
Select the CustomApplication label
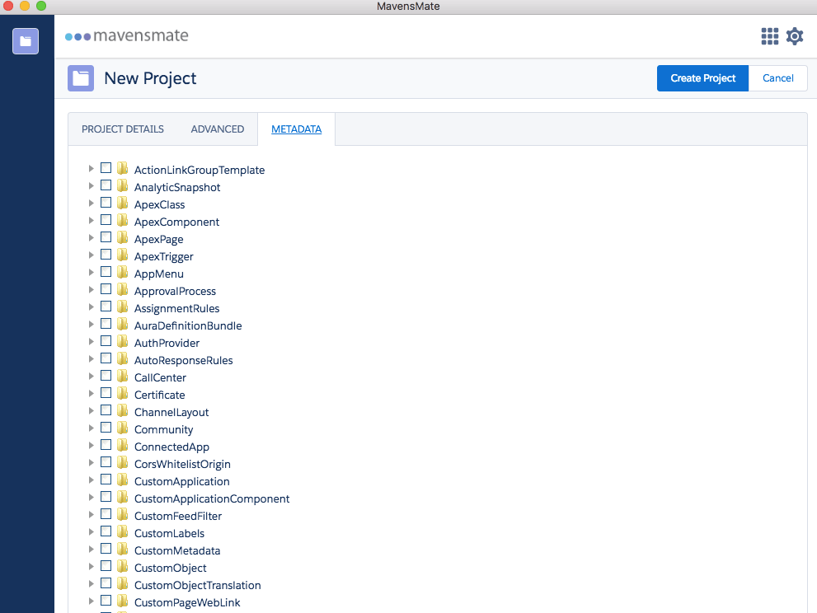click(x=182, y=482)
